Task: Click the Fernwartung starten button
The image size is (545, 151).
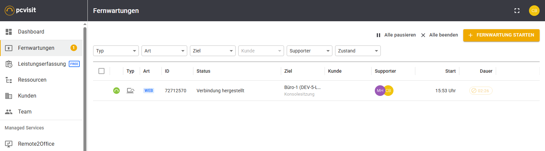Action: [501, 35]
